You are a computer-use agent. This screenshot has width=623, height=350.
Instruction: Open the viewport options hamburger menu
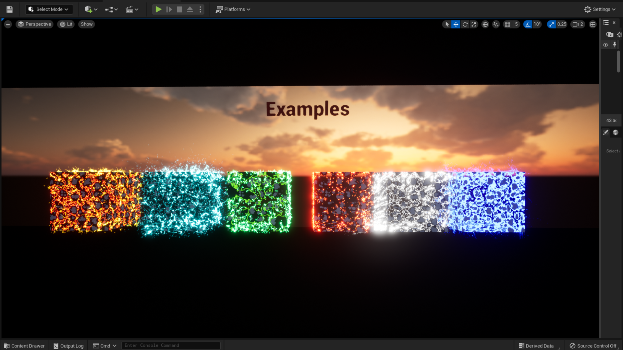pos(8,24)
